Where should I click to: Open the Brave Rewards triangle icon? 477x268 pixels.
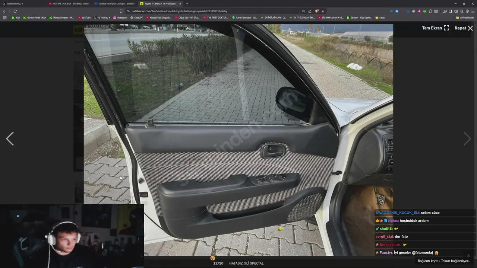tap(323, 11)
